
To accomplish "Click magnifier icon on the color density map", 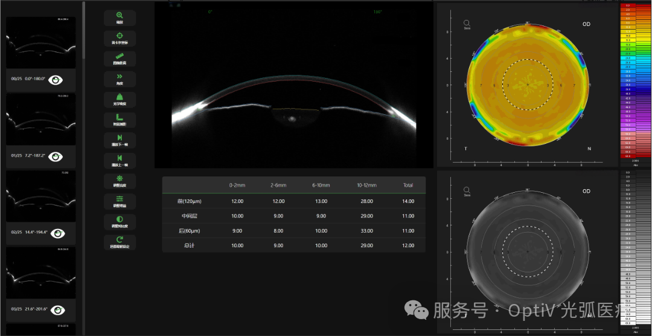I will [x=467, y=23].
